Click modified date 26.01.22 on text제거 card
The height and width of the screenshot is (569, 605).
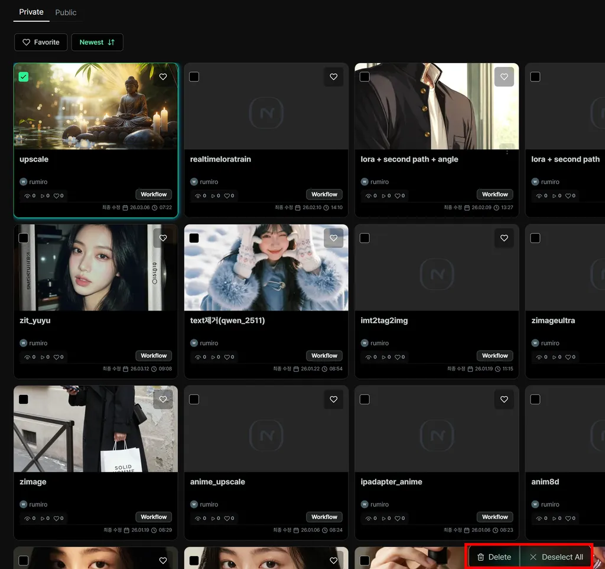pos(307,368)
